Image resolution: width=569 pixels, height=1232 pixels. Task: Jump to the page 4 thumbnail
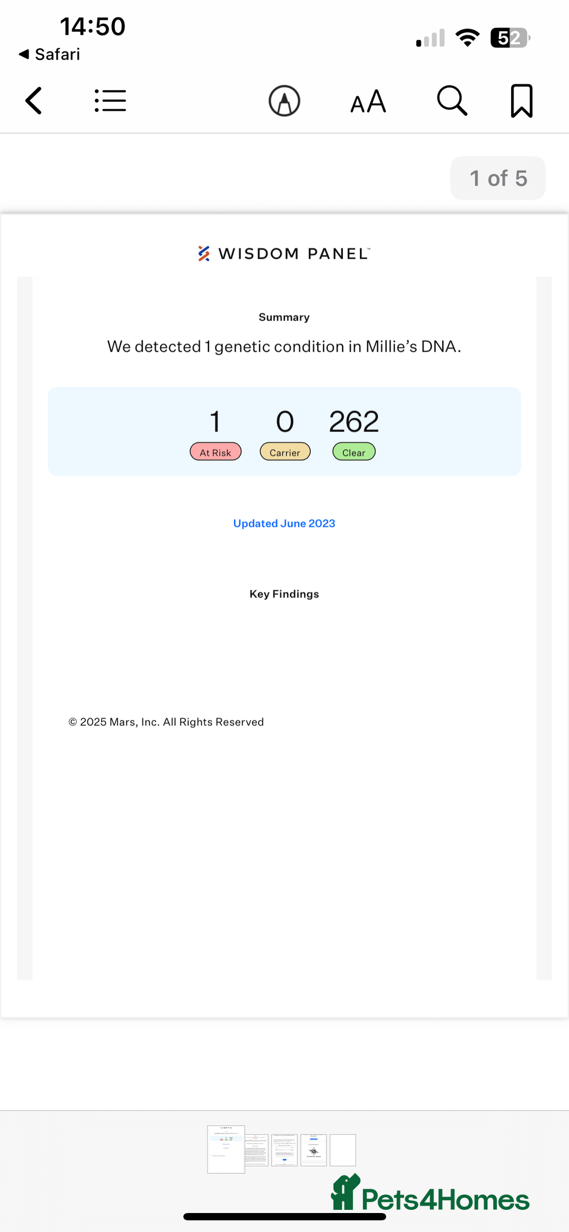[x=313, y=1150]
